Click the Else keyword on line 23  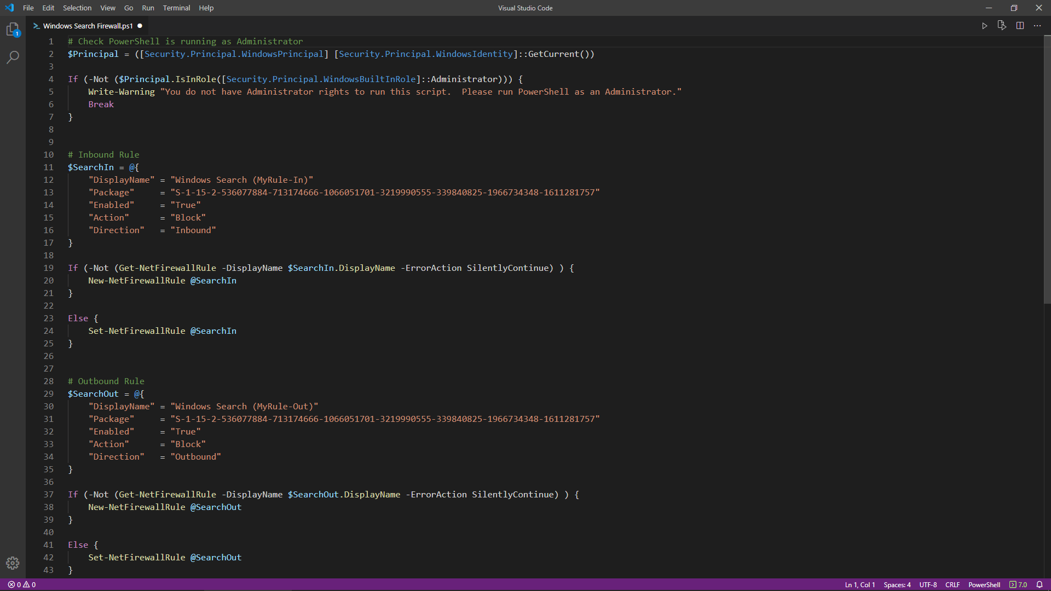[78, 318]
